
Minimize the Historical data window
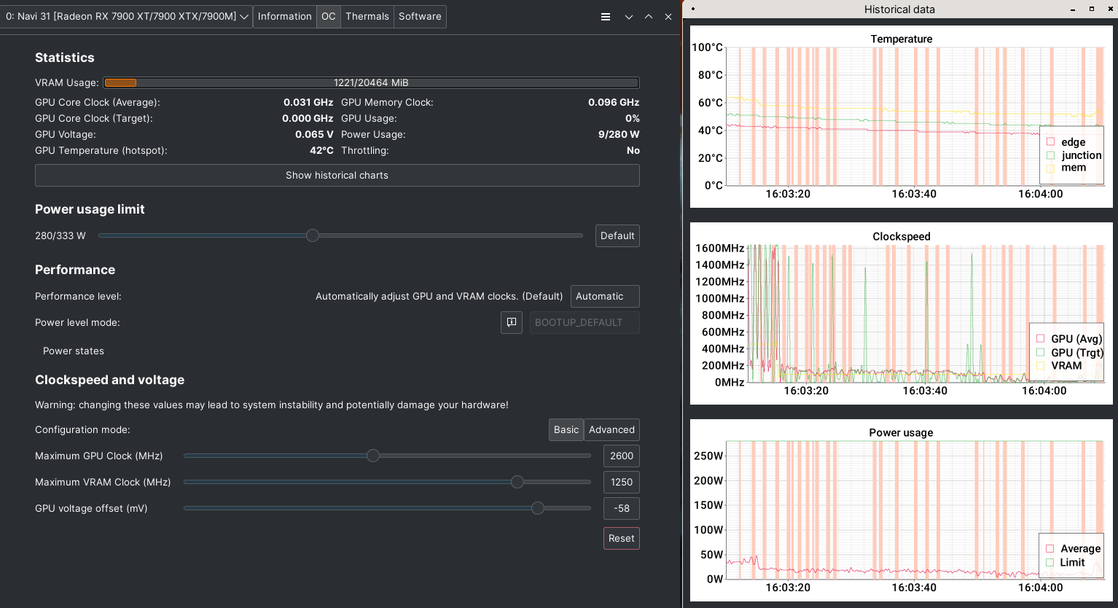(1073, 9)
